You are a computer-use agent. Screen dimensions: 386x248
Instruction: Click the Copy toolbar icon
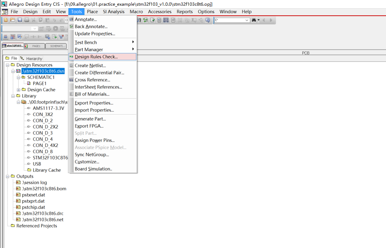pos(41,20)
